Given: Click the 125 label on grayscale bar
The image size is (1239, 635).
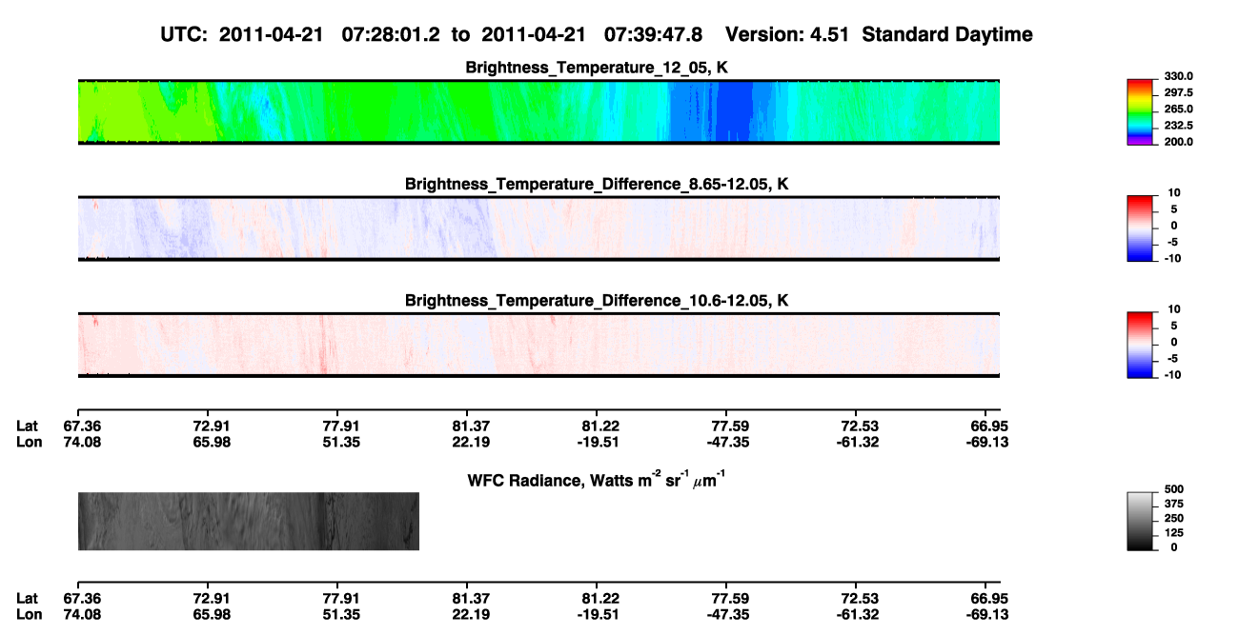Looking at the screenshot, I should (x=1172, y=532).
